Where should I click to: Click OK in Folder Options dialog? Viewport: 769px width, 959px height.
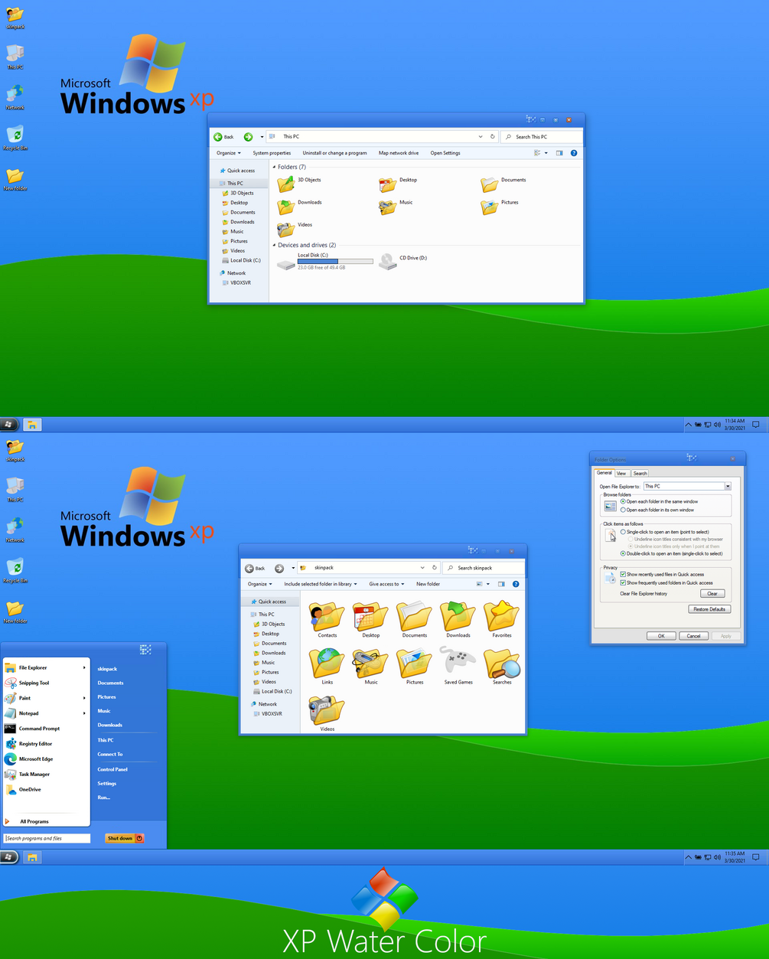click(x=661, y=636)
